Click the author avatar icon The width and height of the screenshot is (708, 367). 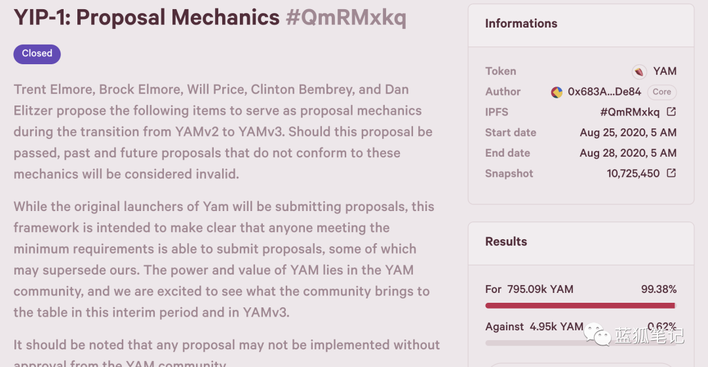coord(557,92)
